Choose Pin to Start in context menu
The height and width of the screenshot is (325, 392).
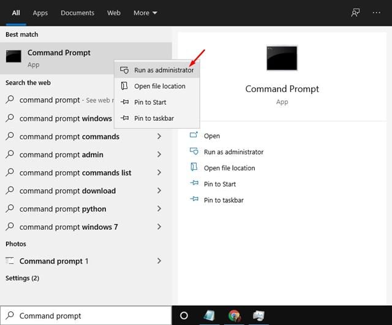click(x=157, y=102)
